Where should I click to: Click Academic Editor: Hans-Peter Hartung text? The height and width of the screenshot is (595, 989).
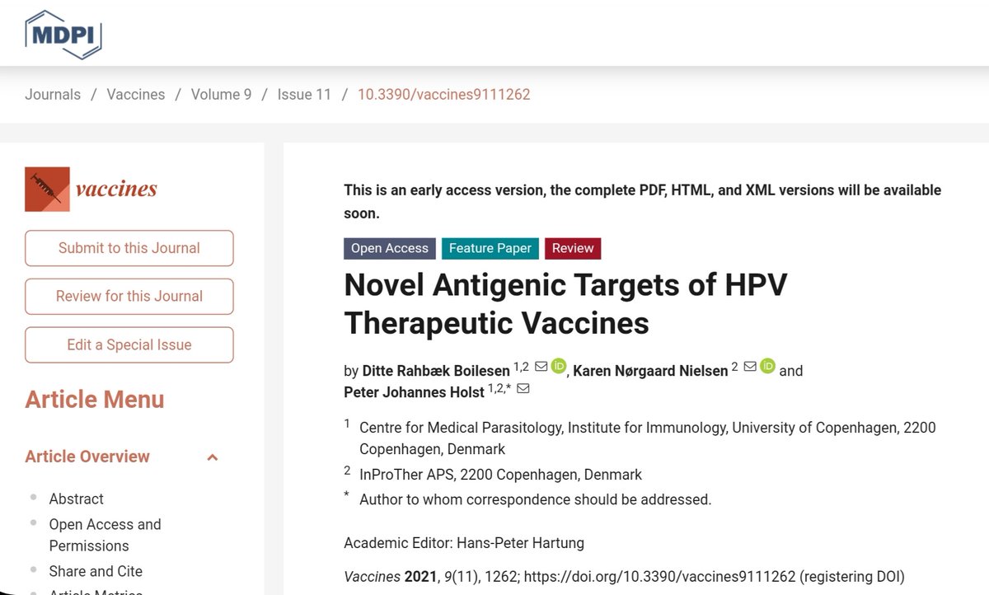tap(466, 542)
